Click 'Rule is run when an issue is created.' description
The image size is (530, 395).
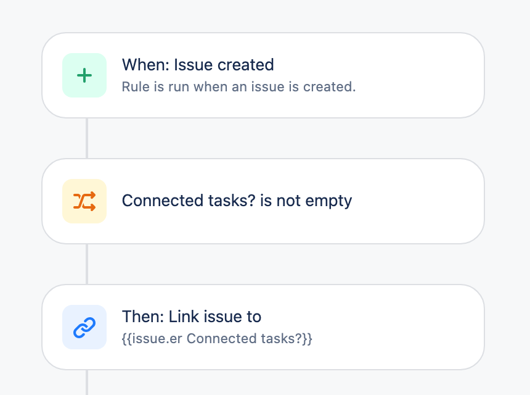[x=238, y=87]
